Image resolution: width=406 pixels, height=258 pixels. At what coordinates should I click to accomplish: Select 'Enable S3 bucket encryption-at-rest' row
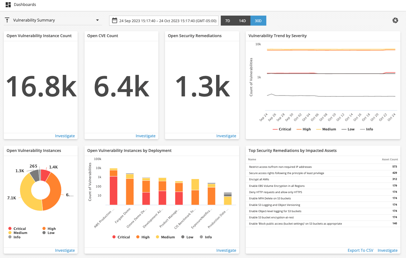[323, 217]
